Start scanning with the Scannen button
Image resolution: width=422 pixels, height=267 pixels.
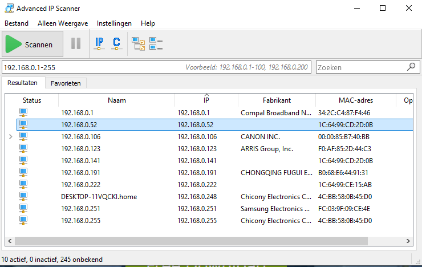point(33,44)
